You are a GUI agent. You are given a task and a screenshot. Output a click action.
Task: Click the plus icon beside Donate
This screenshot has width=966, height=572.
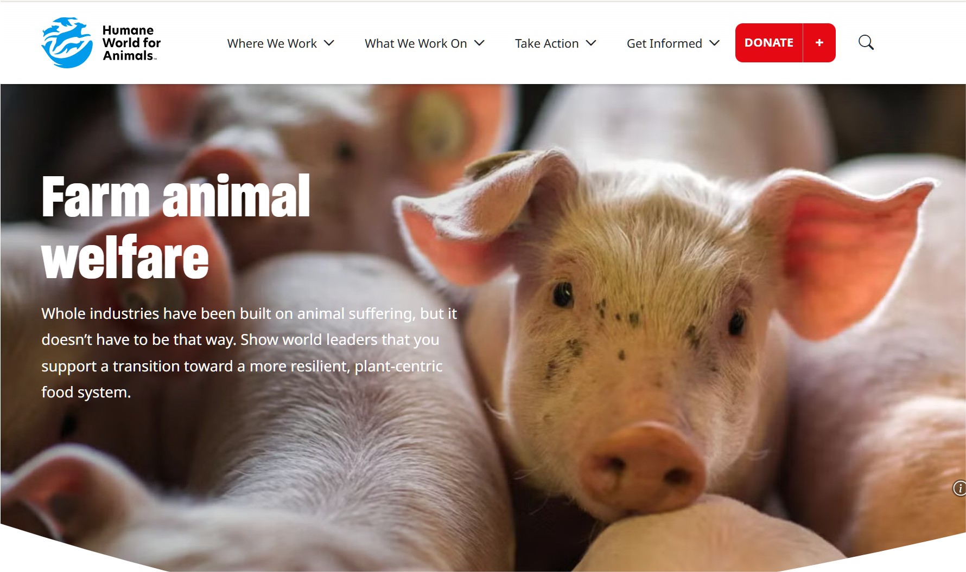pos(819,43)
